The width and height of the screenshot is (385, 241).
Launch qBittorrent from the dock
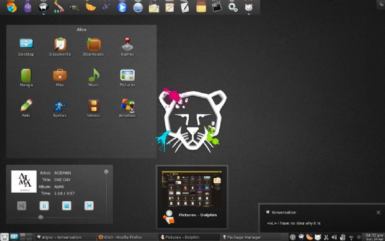click(x=138, y=7)
